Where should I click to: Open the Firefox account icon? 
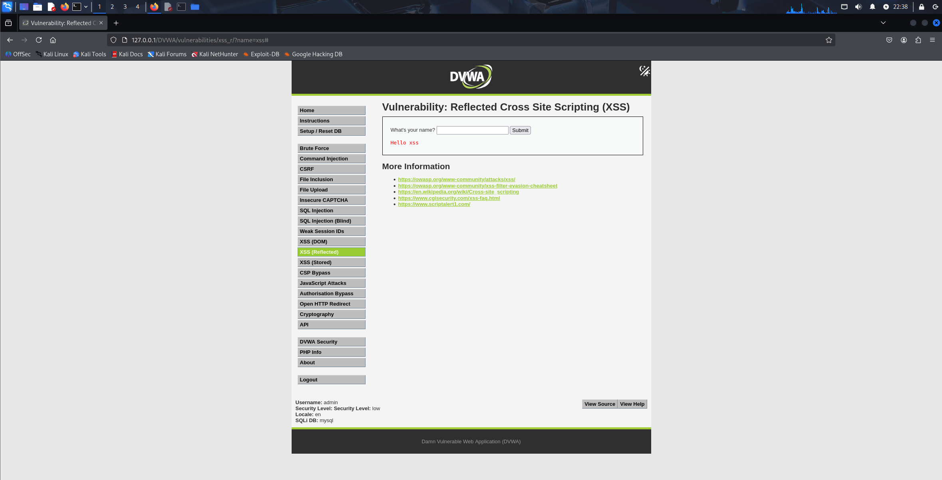[904, 40]
